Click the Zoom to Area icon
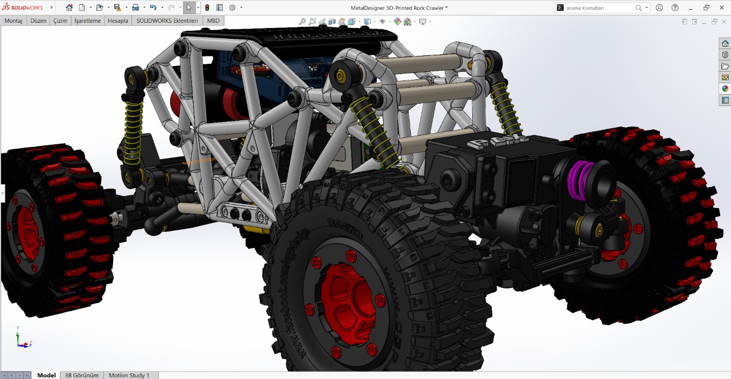The image size is (731, 379). tap(312, 22)
